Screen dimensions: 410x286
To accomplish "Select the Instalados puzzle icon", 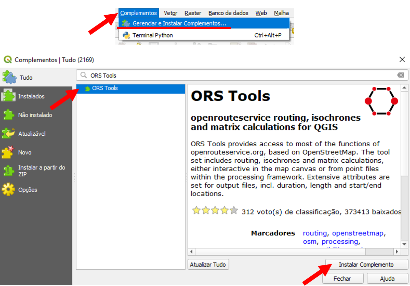I will [9, 96].
